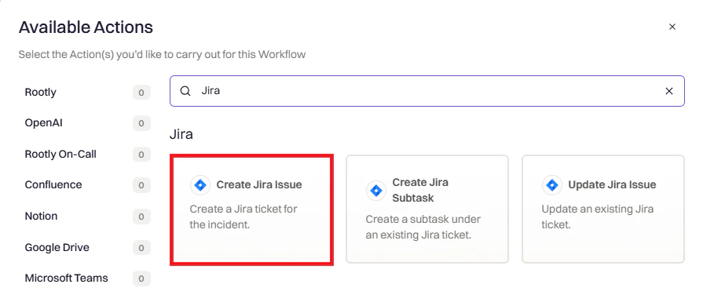Click the 'Select the Action(s)' subtitle text

162,55
